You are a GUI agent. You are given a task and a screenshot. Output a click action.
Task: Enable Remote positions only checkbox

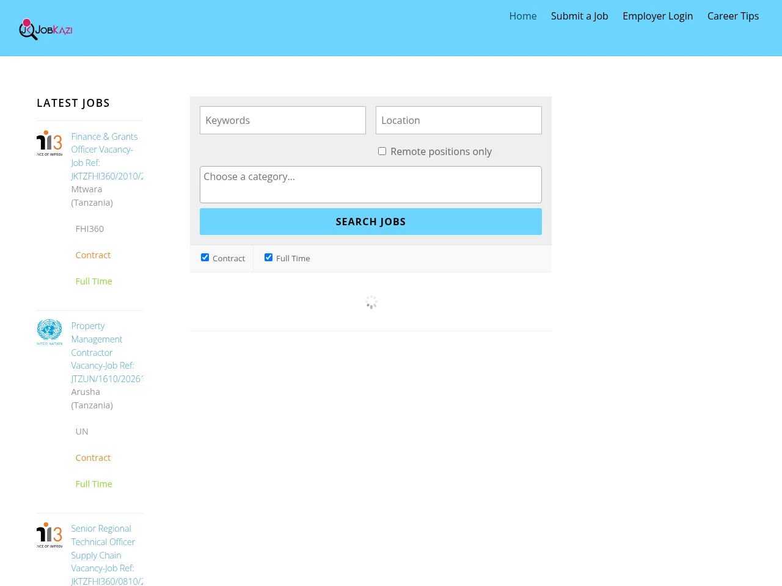point(382,151)
